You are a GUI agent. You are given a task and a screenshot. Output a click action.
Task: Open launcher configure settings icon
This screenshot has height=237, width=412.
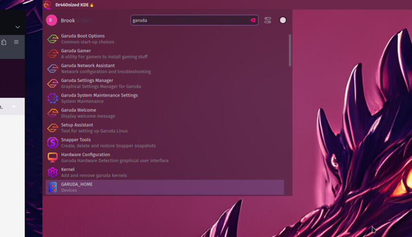[x=268, y=20]
